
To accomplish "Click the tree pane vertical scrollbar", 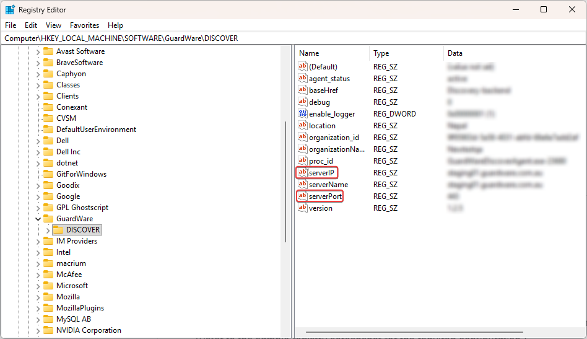I will point(285,186).
